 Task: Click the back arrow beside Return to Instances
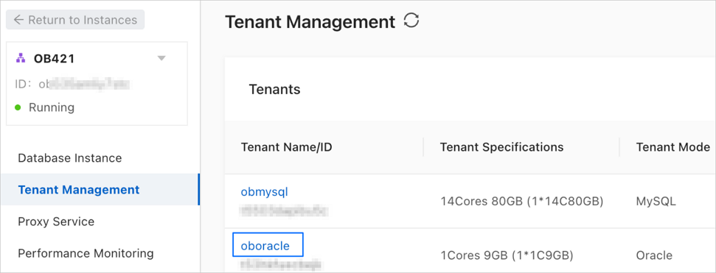18,20
